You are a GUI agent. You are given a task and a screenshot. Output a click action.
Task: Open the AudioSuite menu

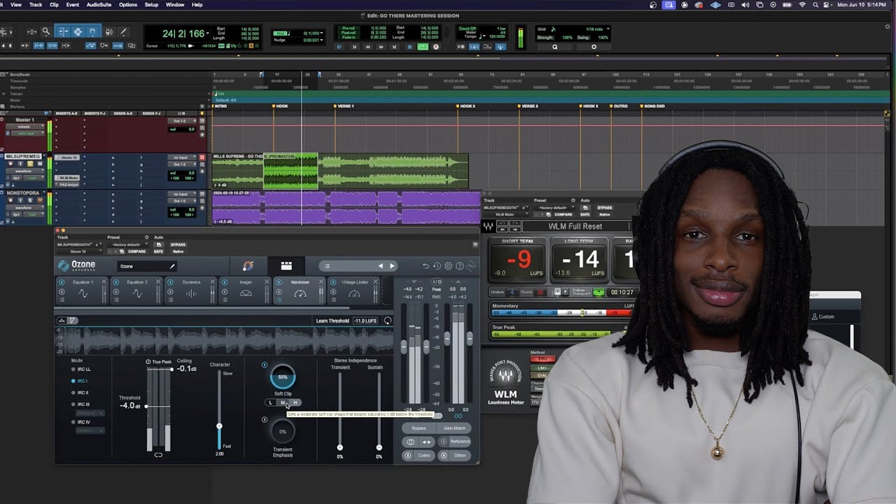coord(99,4)
